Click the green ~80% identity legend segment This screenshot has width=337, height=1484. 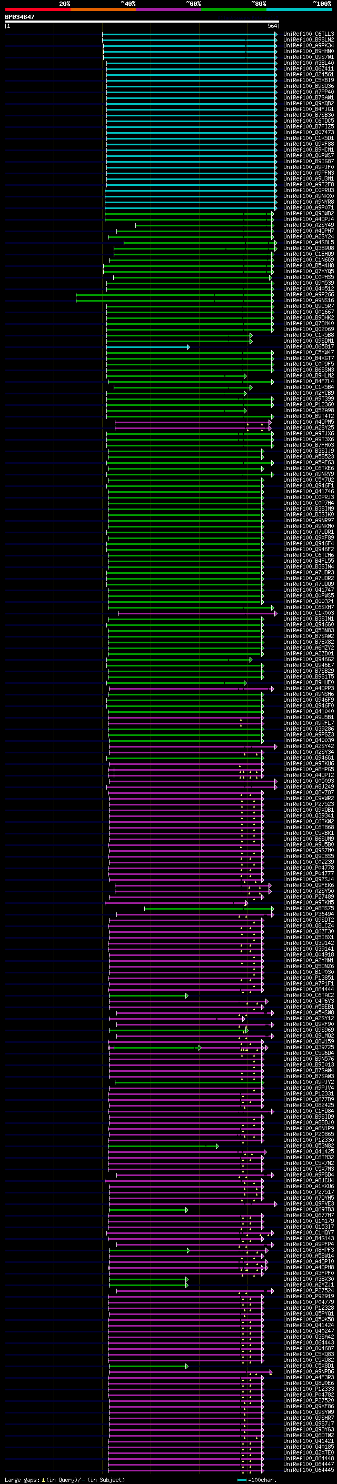(234, 9)
